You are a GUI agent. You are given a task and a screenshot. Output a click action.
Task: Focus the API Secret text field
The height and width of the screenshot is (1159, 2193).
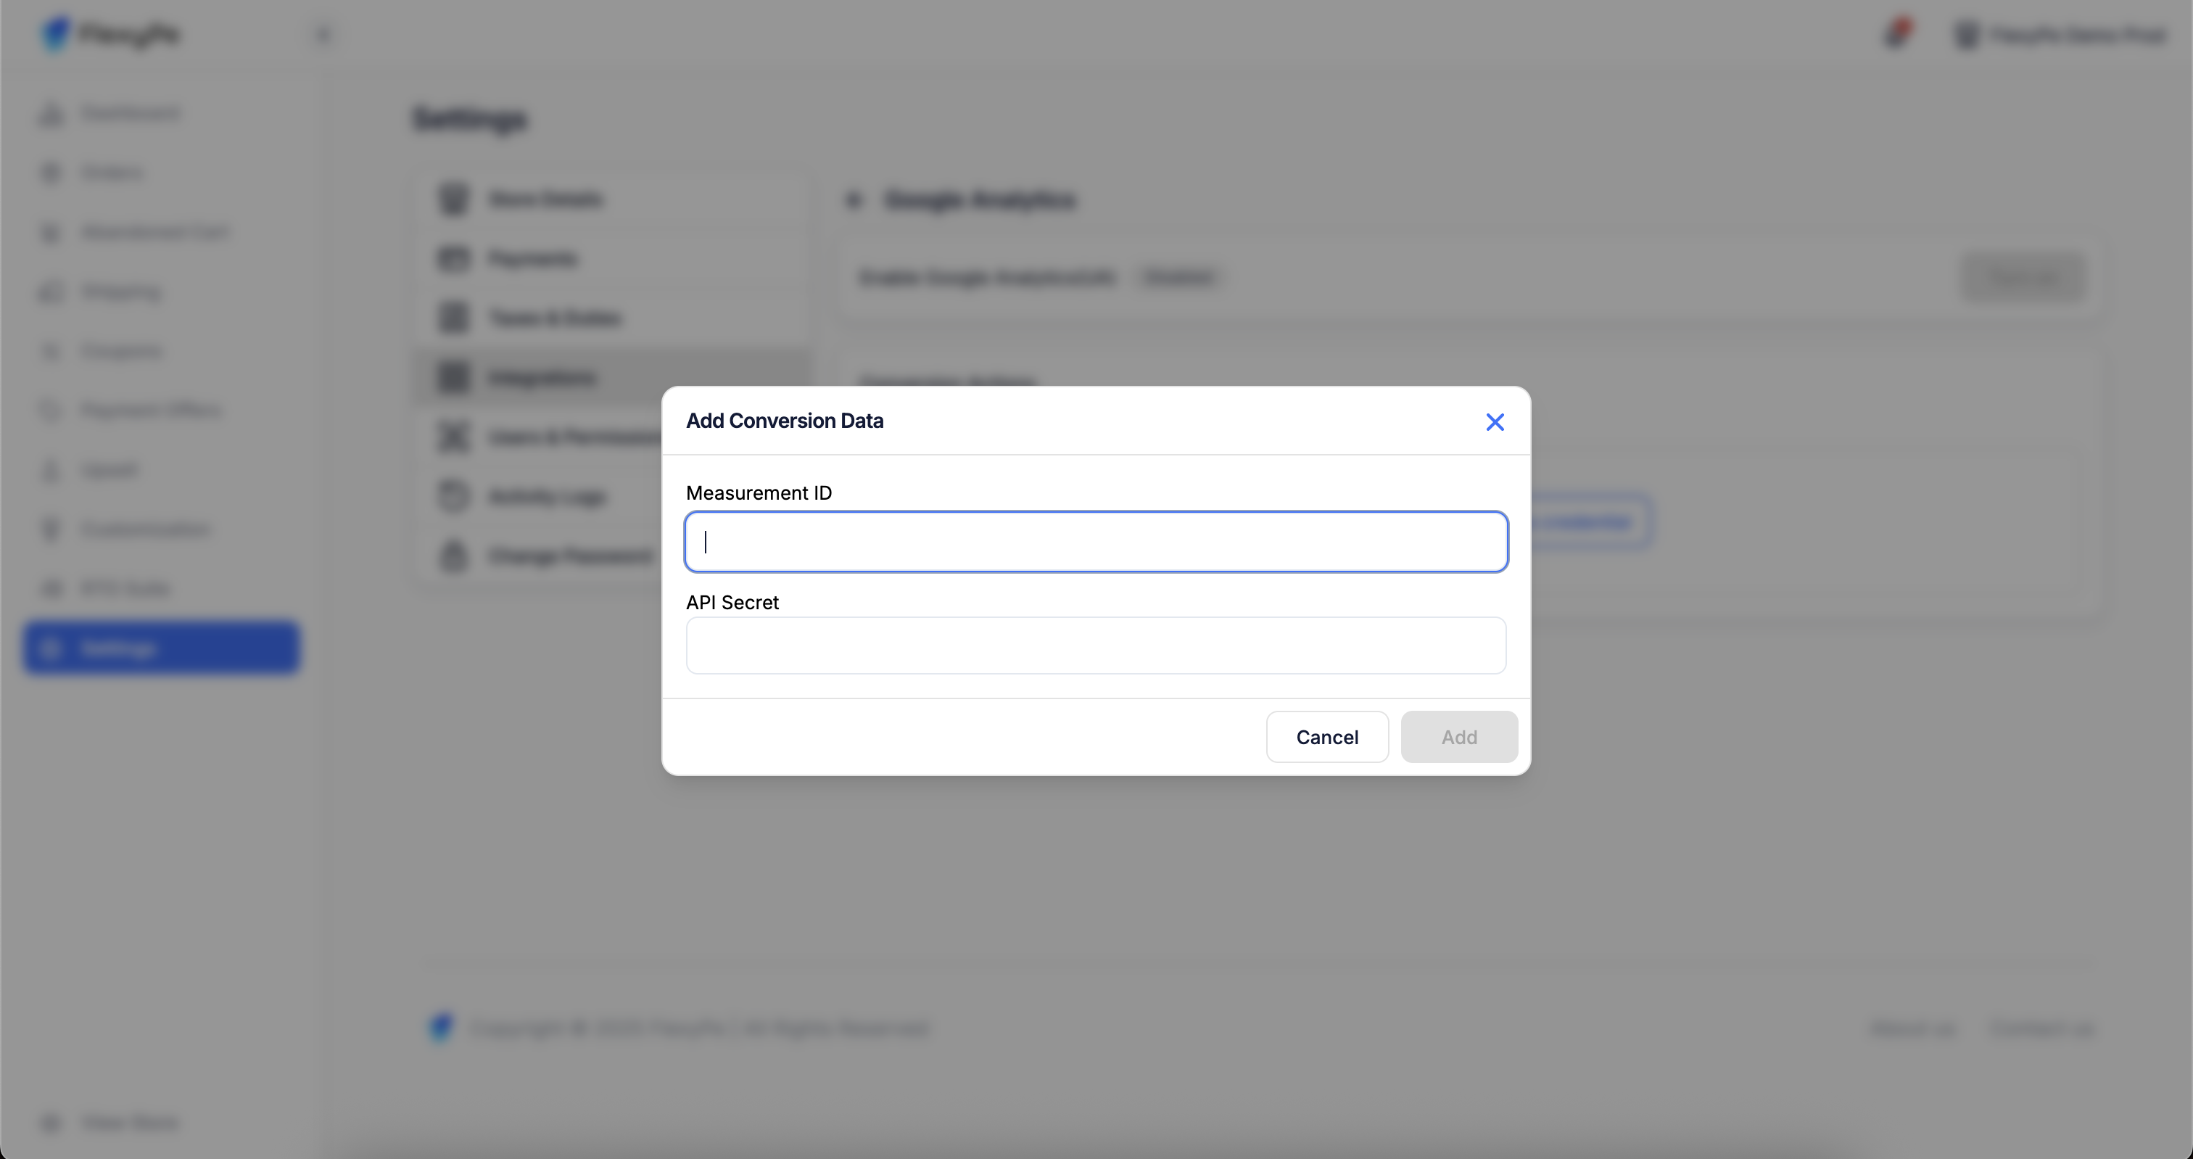click(x=1096, y=646)
